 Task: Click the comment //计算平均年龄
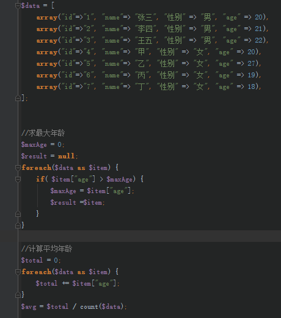click(x=46, y=249)
